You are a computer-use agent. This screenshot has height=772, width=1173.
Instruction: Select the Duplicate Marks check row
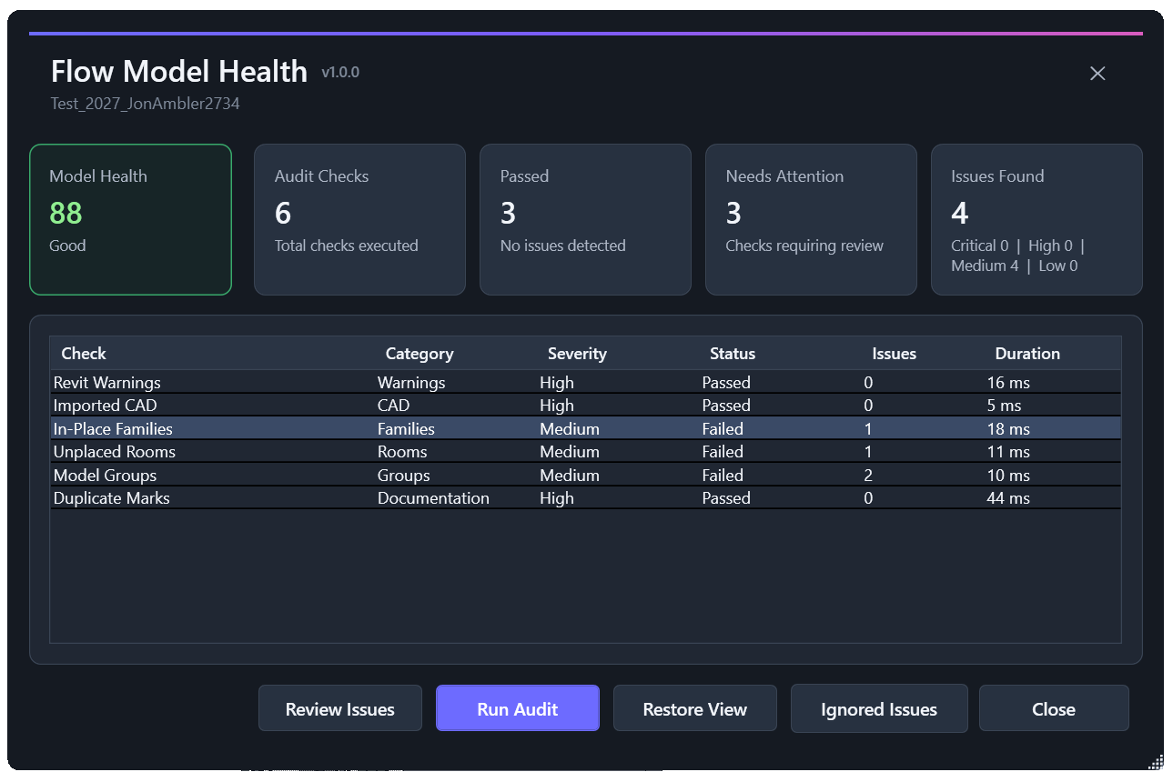(x=585, y=498)
